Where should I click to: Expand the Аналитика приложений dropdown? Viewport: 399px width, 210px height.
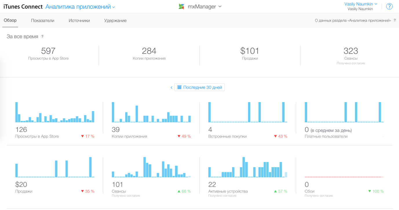click(x=80, y=7)
